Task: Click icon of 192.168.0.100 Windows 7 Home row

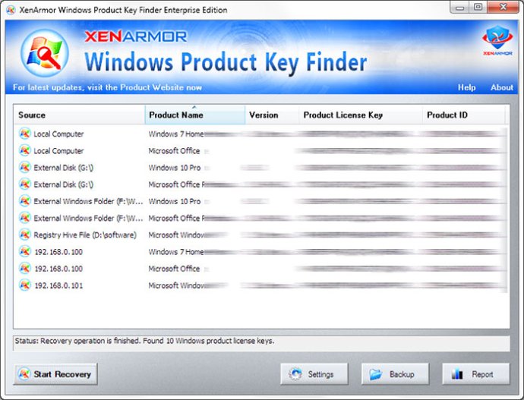Action: 25,251
